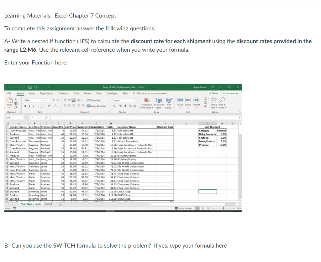Expand the formula bar chevron
The width and height of the screenshot is (321, 262).
(x=240, y=117)
